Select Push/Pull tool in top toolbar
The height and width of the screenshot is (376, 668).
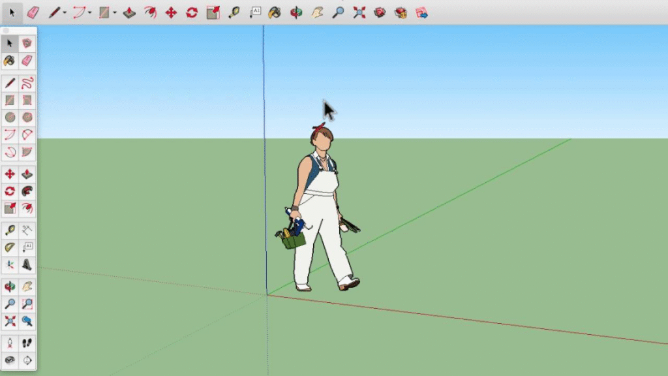coord(129,12)
